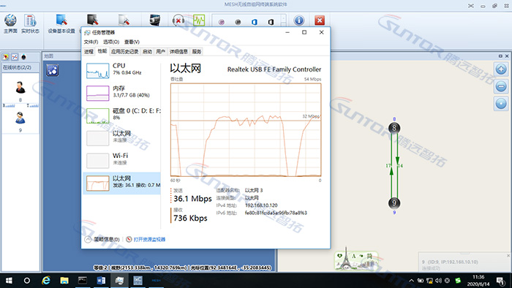This screenshot has height=288, width=512.
Task: Open the 查看(V) menu
Action: pyautogui.click(x=132, y=42)
